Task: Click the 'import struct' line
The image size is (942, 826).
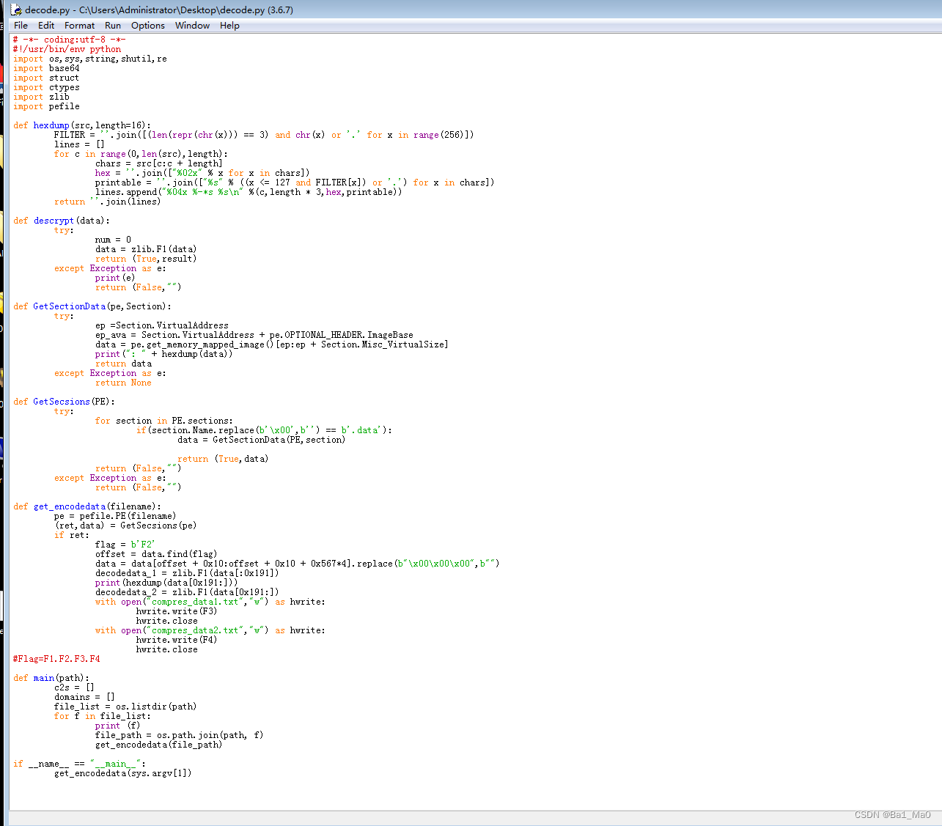Action: click(x=46, y=78)
